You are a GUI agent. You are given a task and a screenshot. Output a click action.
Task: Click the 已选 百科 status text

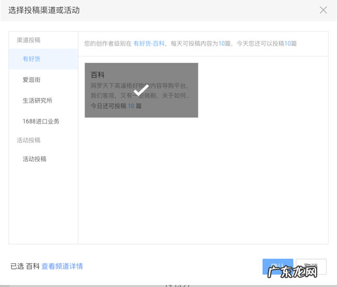[x=25, y=266]
